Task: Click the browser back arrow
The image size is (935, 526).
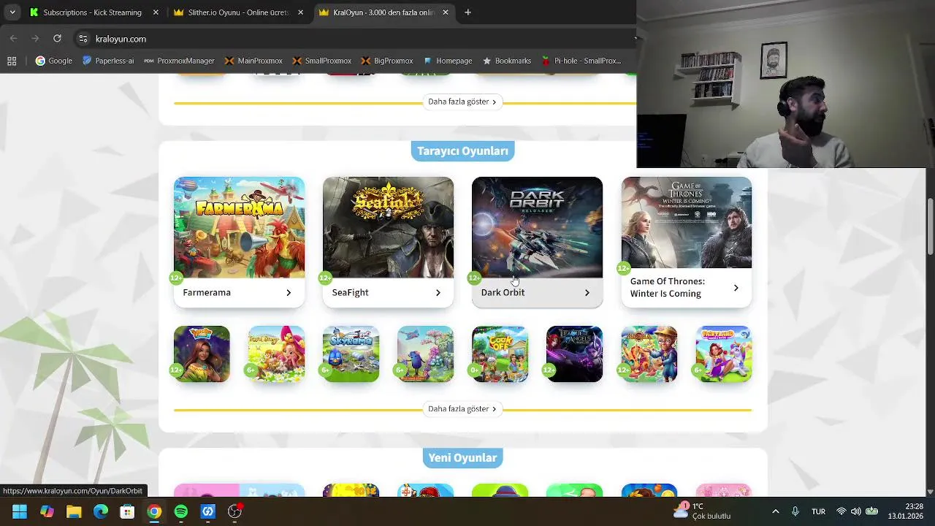Action: (x=13, y=39)
